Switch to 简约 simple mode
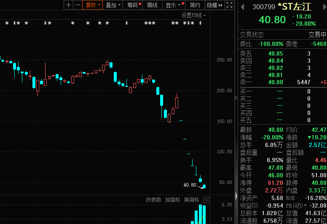Screen dimensions: 327x224 (x=195, y=5)
